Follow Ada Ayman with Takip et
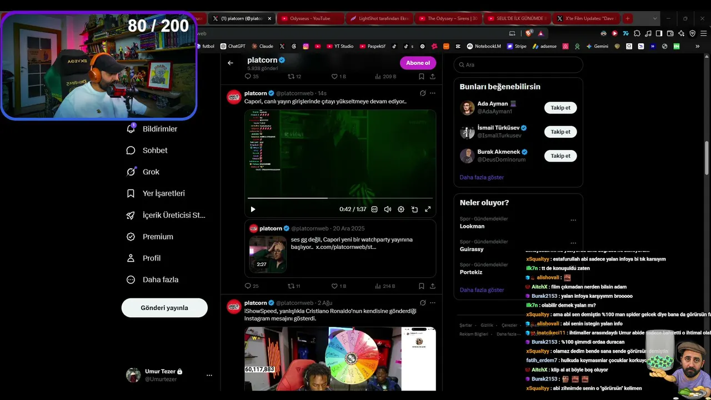711x400 pixels. pos(560,108)
